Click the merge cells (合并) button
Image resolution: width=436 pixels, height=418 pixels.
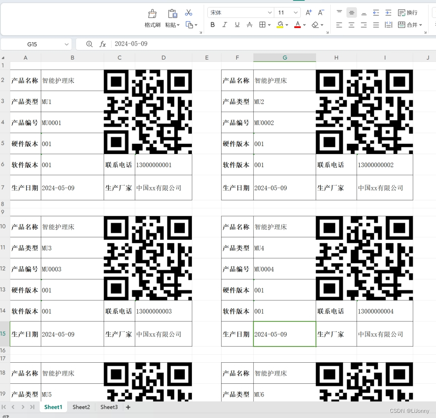pyautogui.click(x=407, y=25)
